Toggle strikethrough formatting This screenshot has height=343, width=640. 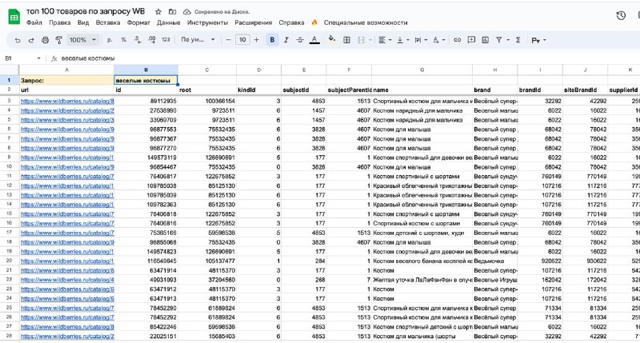300,40
